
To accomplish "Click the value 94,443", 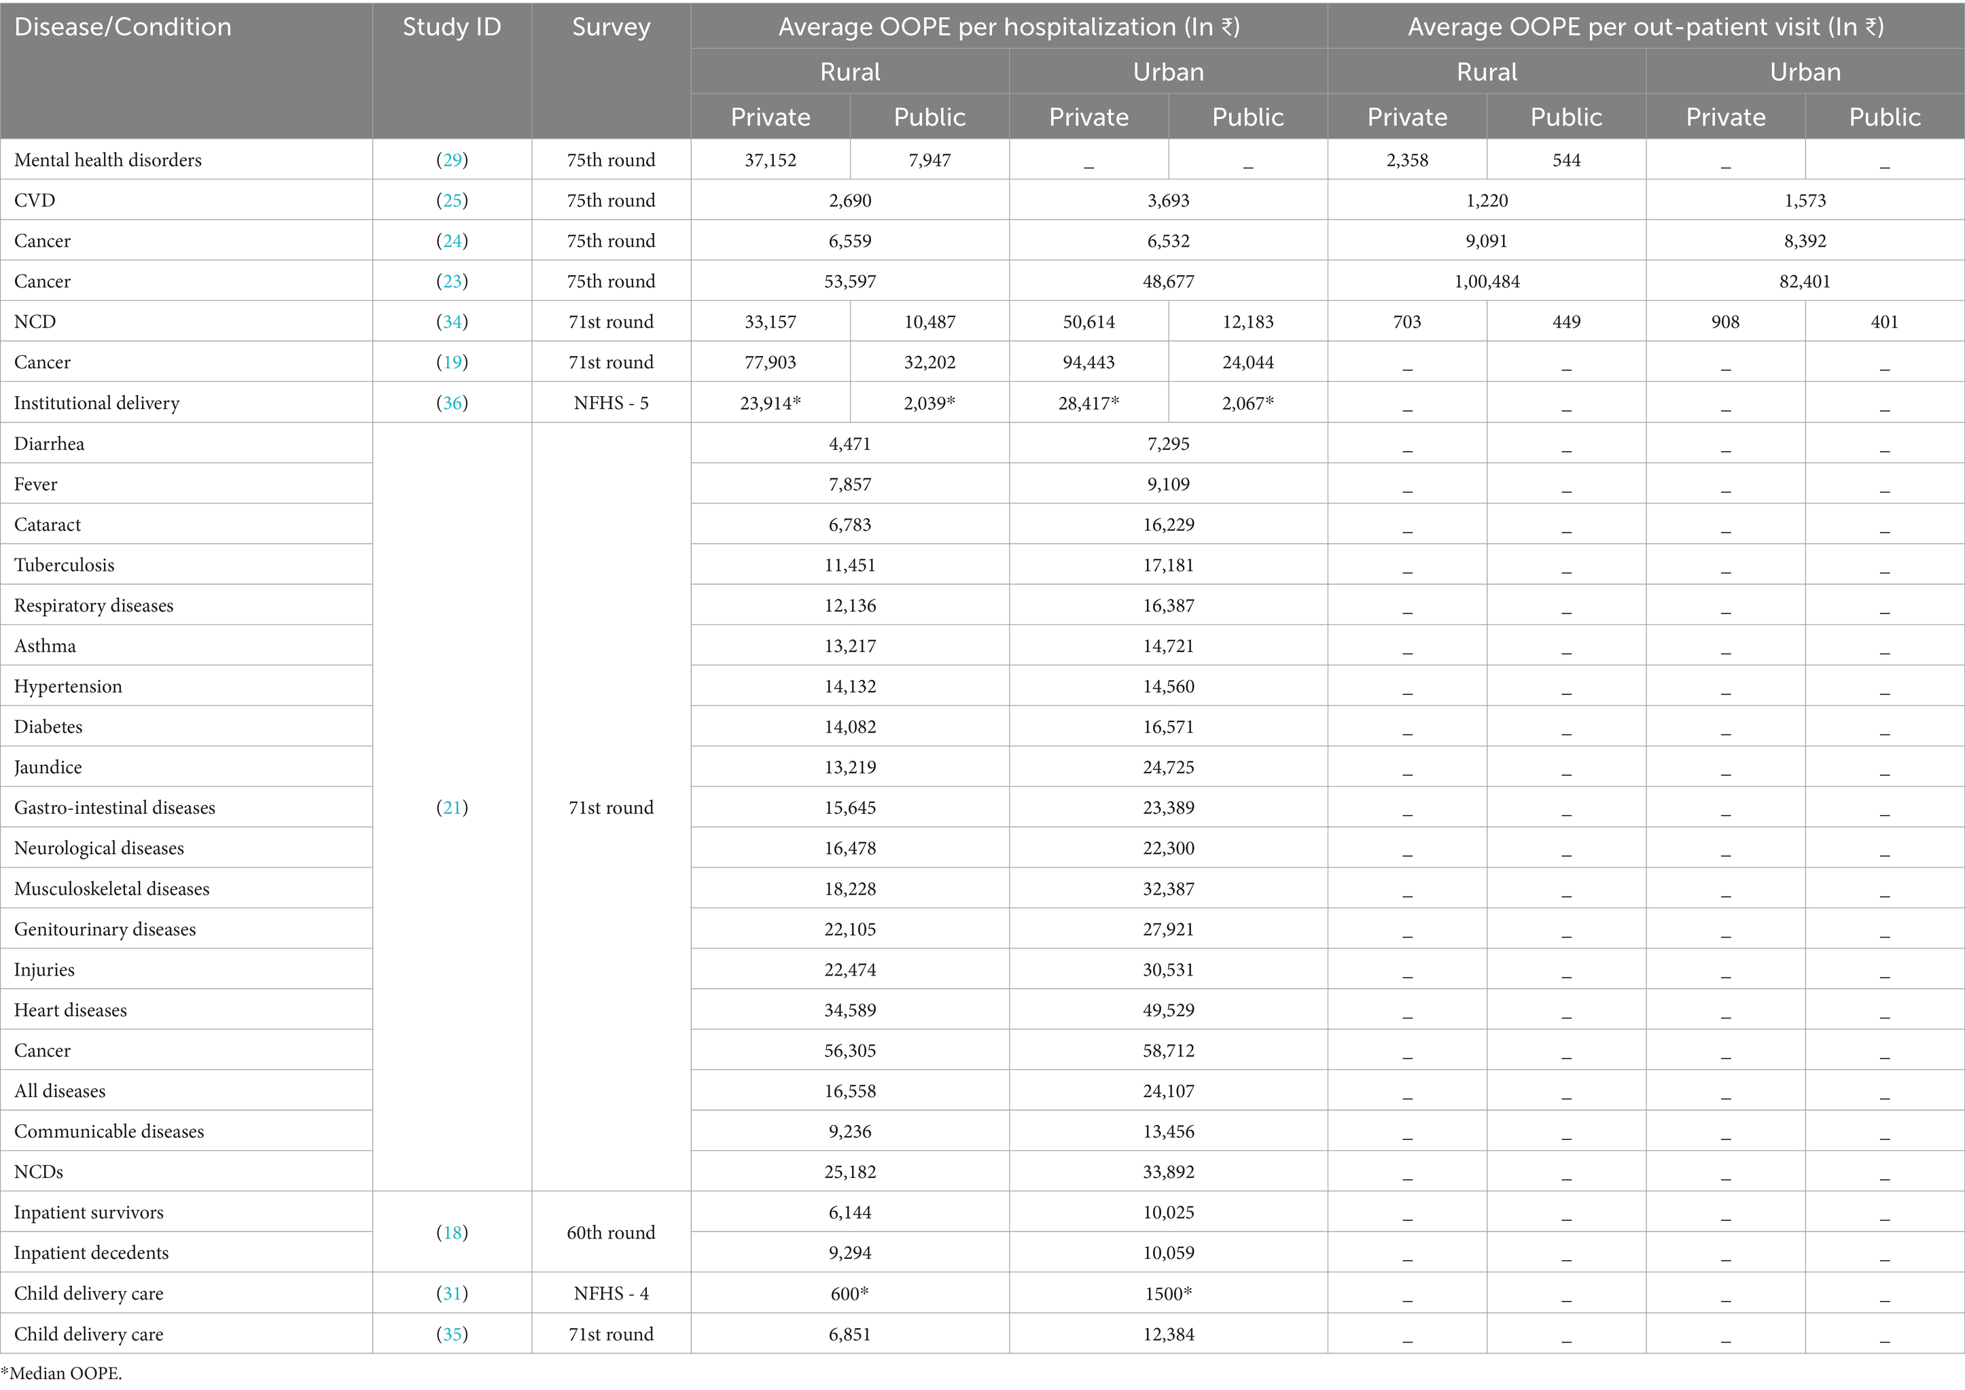I will click(x=1088, y=362).
